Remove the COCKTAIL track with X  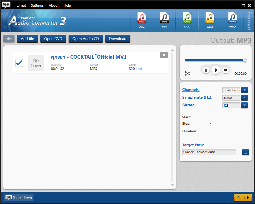(164, 55)
